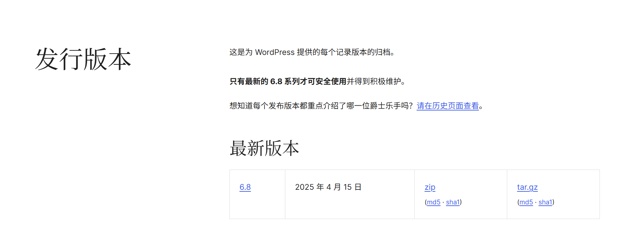Click the bold text 只有最新的 6.8 系列才可安全使用
620x245 pixels.
click(x=288, y=82)
